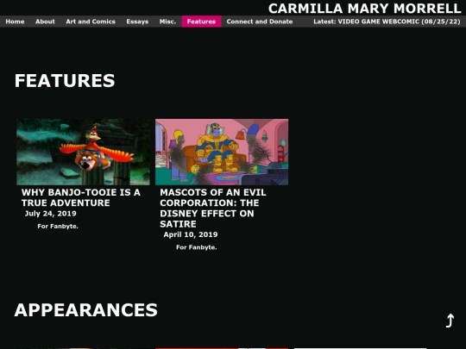Select the highlighted Features tab
The width and height of the screenshot is (466, 349).
[201, 22]
